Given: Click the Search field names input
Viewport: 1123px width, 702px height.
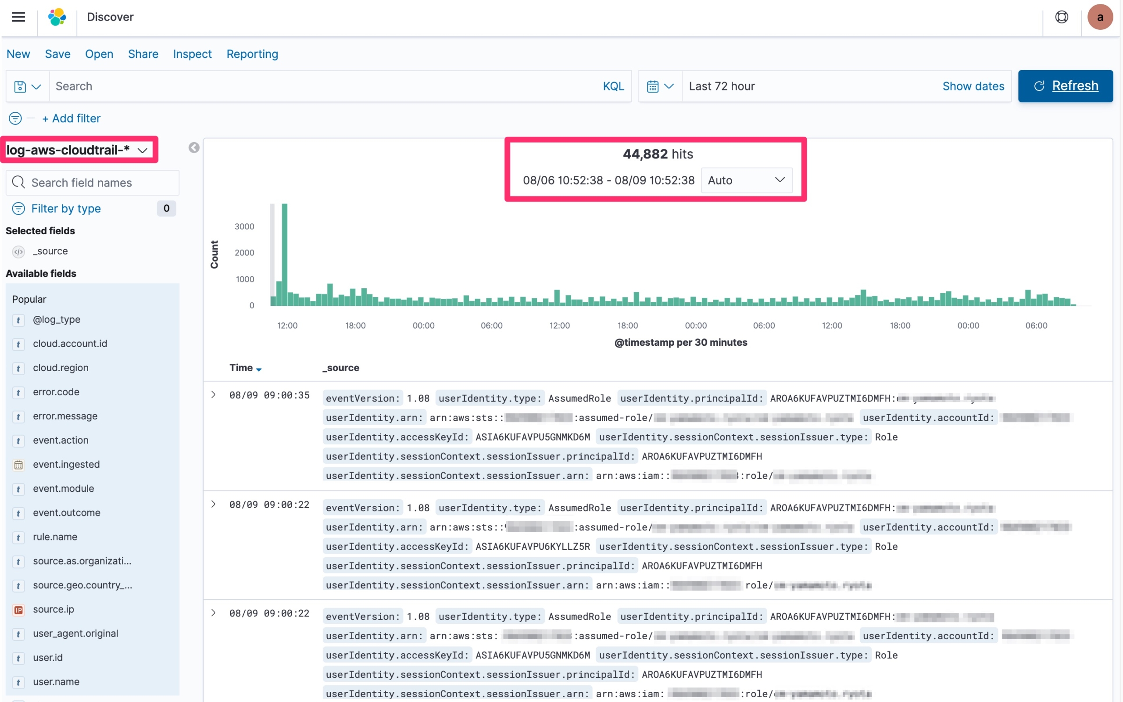Looking at the screenshot, I should pyautogui.click(x=93, y=183).
